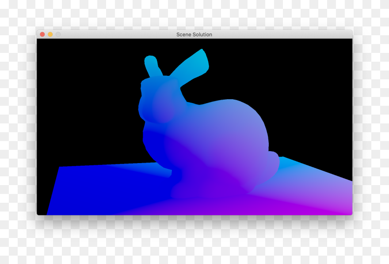This screenshot has height=264, width=389.
Task: Minimize the Scene Solution window
Action: tap(50, 34)
